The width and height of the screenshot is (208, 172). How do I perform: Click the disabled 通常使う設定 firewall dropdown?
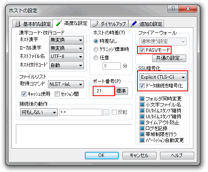pyautogui.click(x=163, y=42)
